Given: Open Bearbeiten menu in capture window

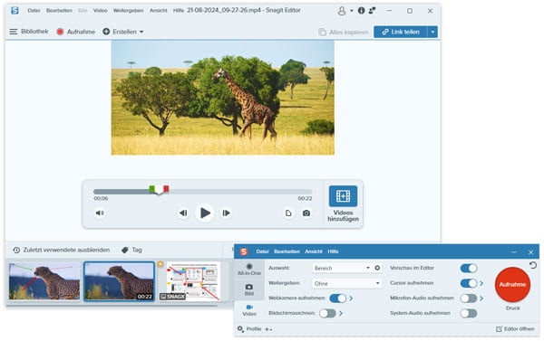Looking at the screenshot, I should (x=287, y=251).
